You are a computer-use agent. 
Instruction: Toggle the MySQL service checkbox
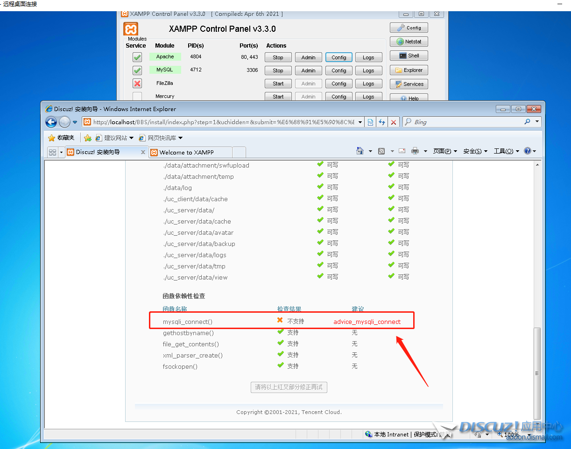click(137, 70)
